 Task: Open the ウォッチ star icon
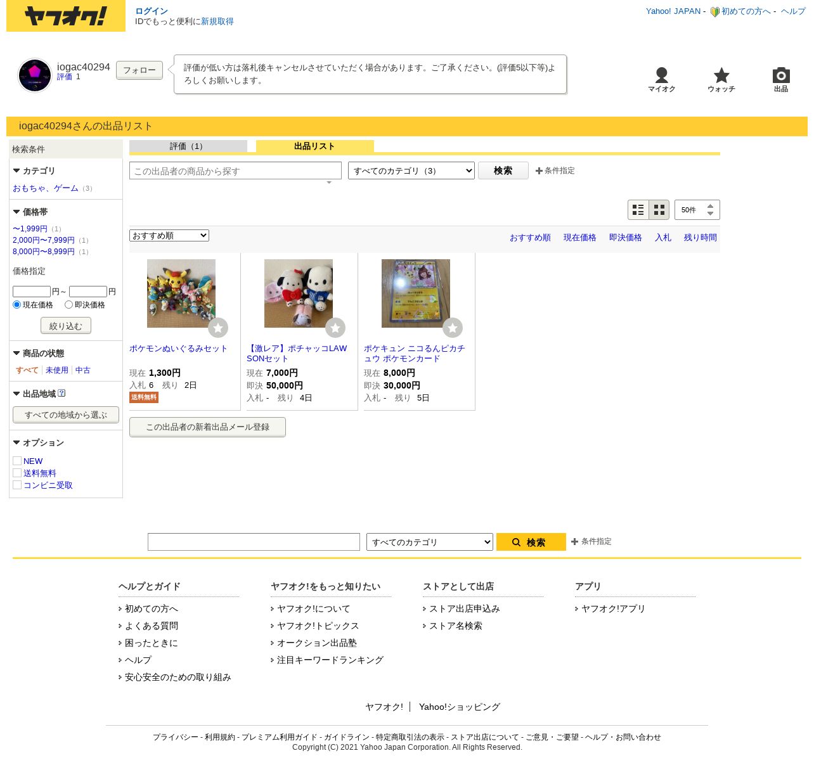click(x=721, y=75)
